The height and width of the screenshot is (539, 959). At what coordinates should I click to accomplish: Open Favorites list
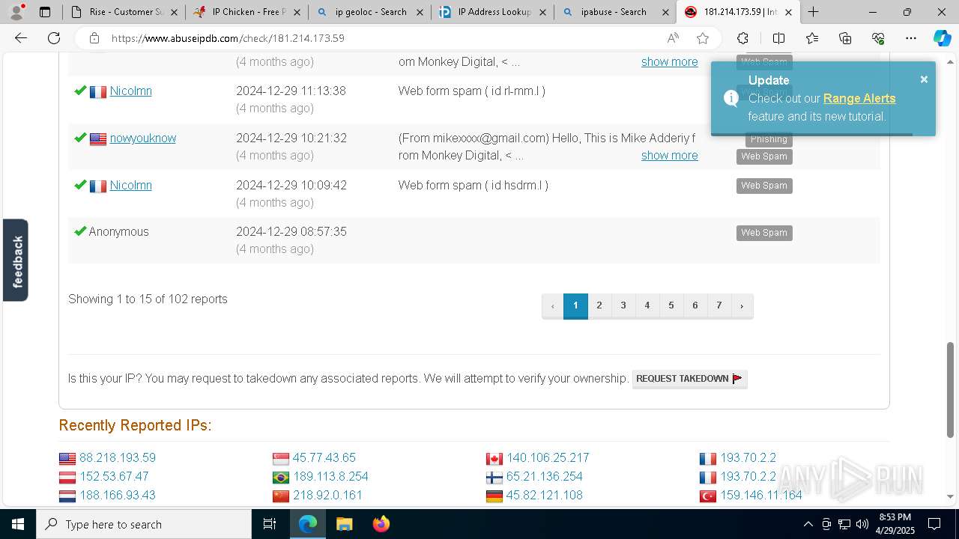pyautogui.click(x=812, y=38)
